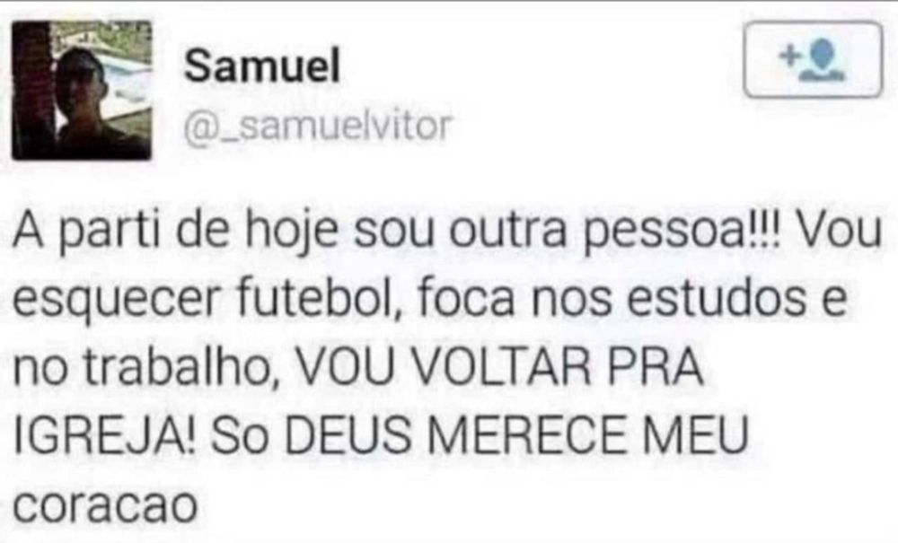898x543 pixels.
Task: Click the phrase "VOU VOLTAR PRA"
Action: point(500,367)
